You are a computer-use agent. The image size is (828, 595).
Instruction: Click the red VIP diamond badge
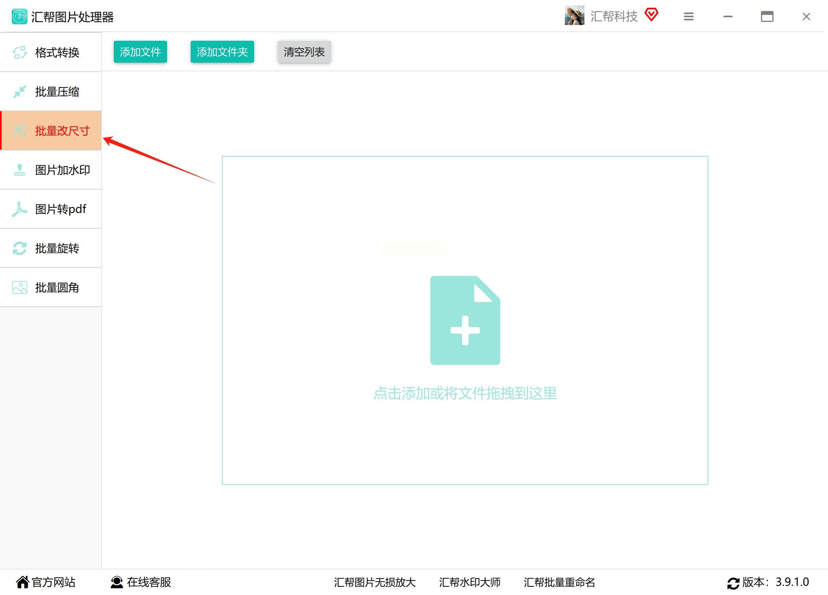(x=651, y=15)
